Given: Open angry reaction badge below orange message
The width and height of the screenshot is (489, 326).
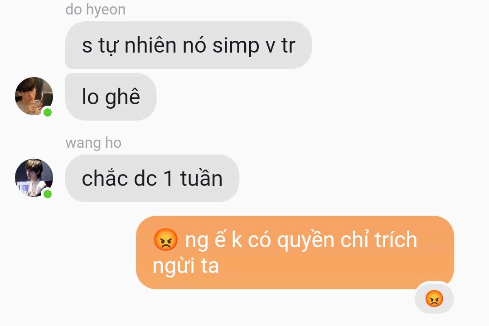Looking at the screenshot, I should pos(434,298).
